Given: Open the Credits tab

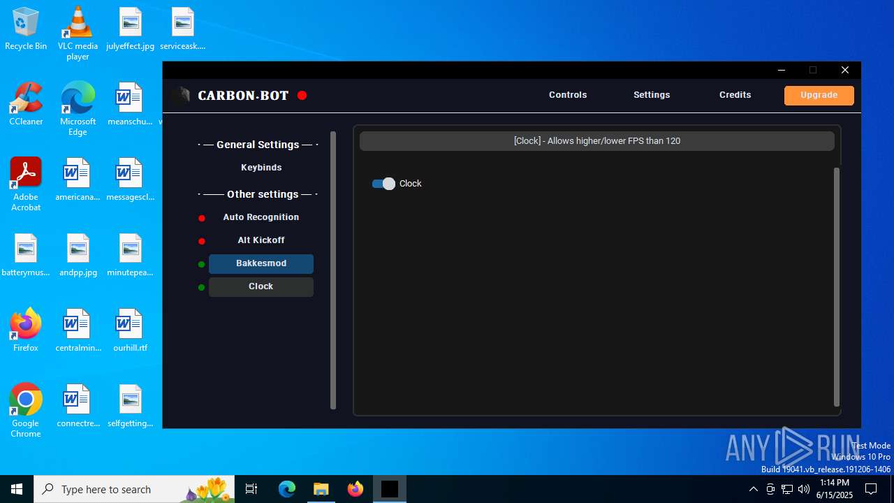Looking at the screenshot, I should pos(735,95).
